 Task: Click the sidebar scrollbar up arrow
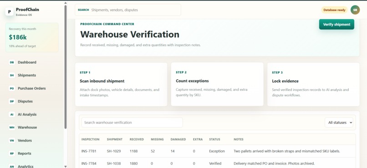(x=66, y=3)
